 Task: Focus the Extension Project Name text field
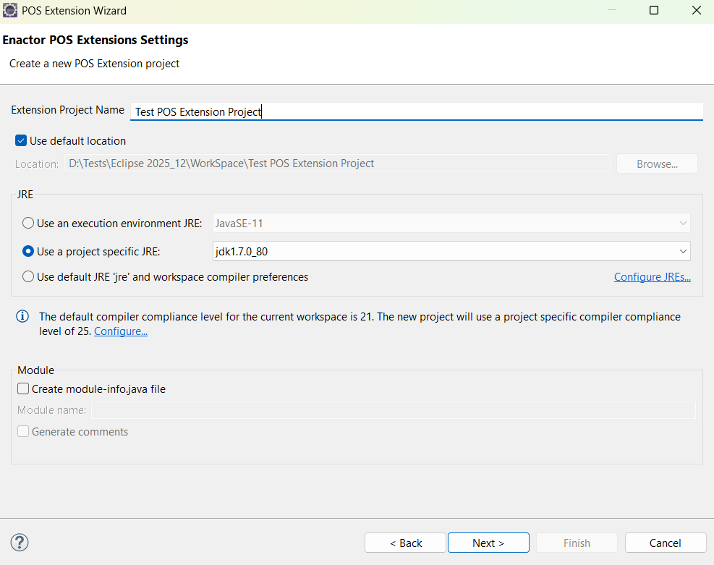pos(416,111)
